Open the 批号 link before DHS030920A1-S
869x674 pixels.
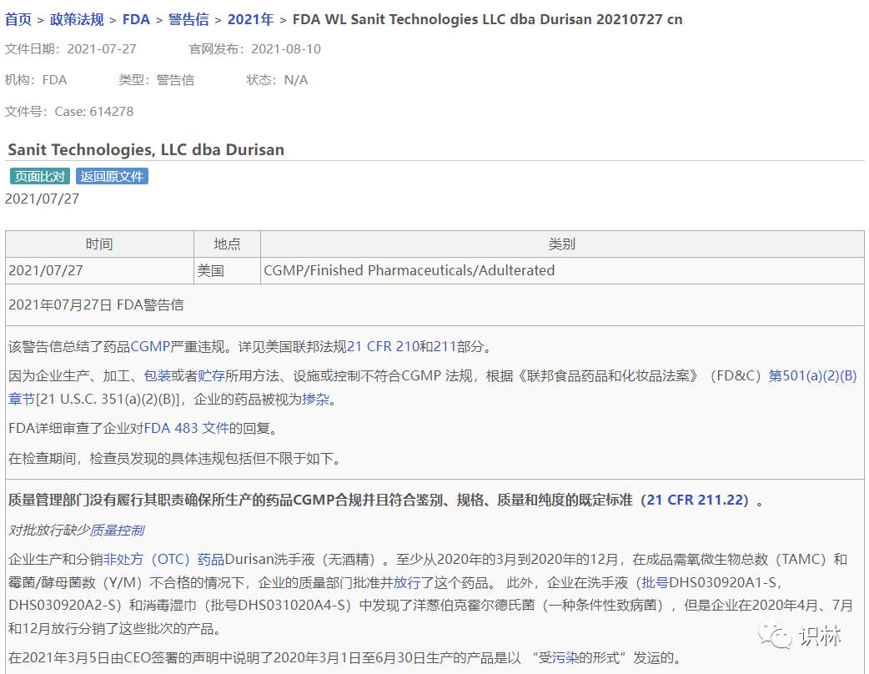coord(655,582)
